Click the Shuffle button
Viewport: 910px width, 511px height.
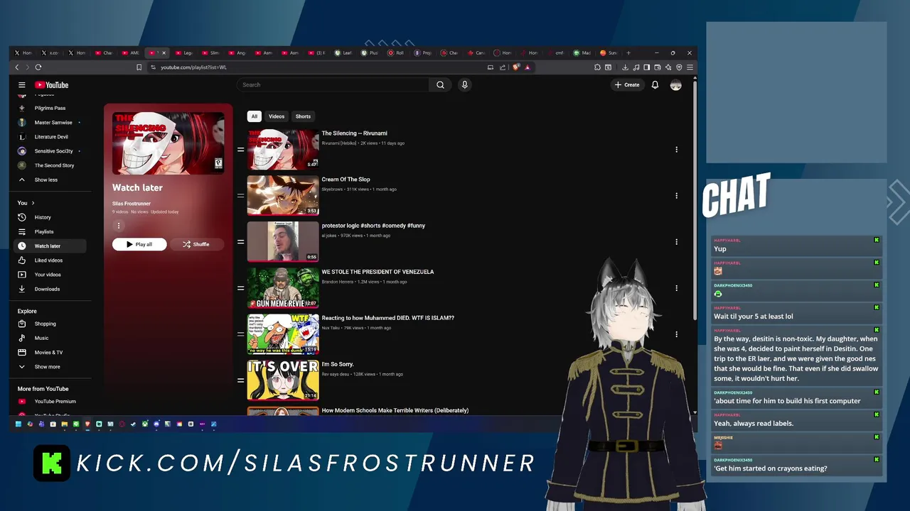tap(196, 244)
